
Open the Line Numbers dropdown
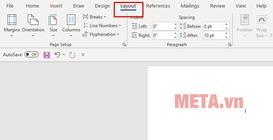(102, 26)
